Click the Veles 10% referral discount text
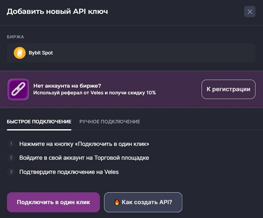Screen dimensions: 263x218 (x=95, y=93)
